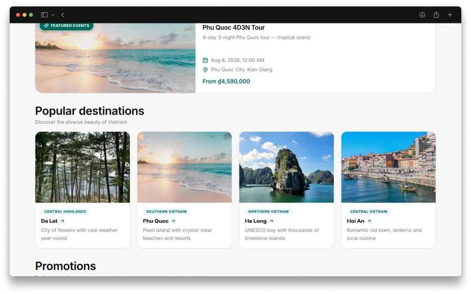Click the Northern Vietnam region tag

click(268, 211)
